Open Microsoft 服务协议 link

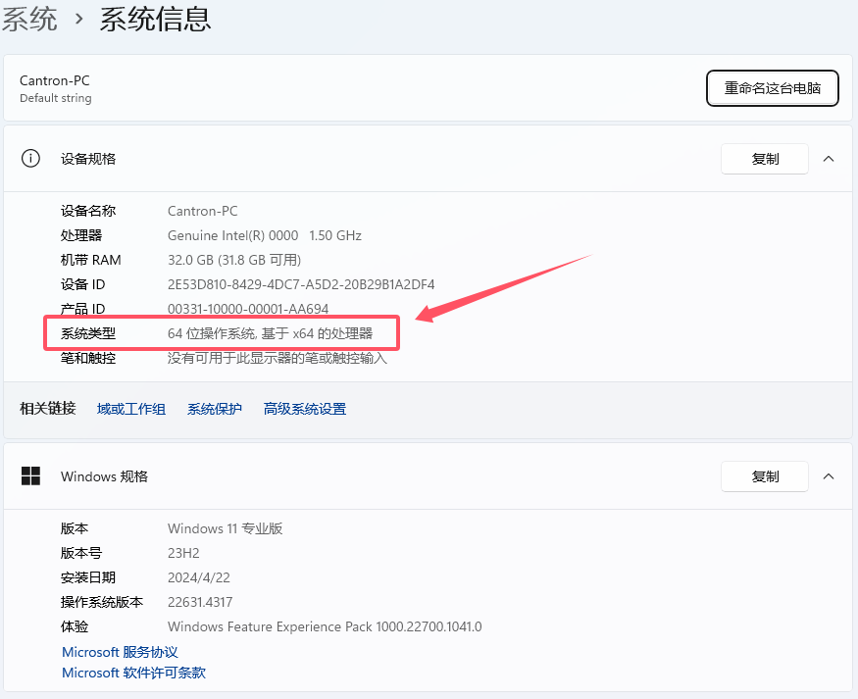coord(120,652)
